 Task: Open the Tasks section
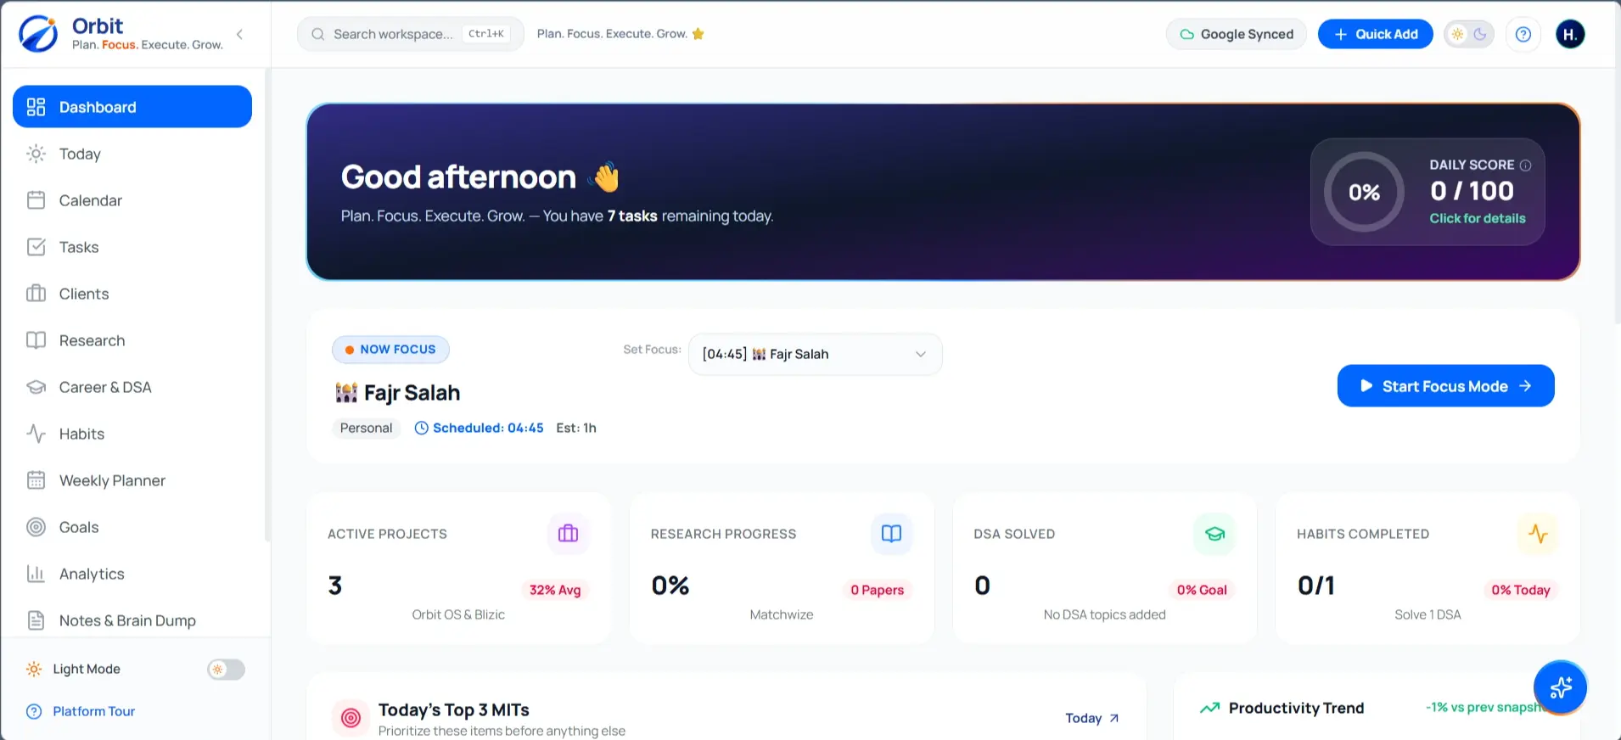tap(132, 247)
